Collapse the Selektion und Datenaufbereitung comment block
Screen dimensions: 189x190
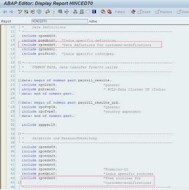click(x=19, y=134)
